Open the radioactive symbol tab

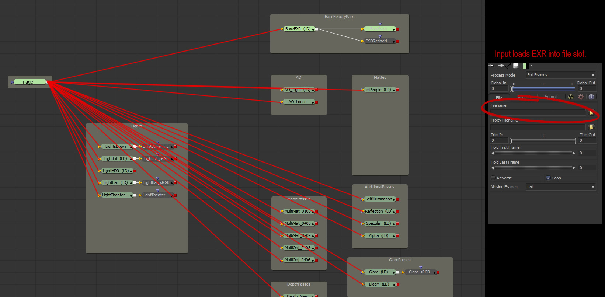point(571,97)
